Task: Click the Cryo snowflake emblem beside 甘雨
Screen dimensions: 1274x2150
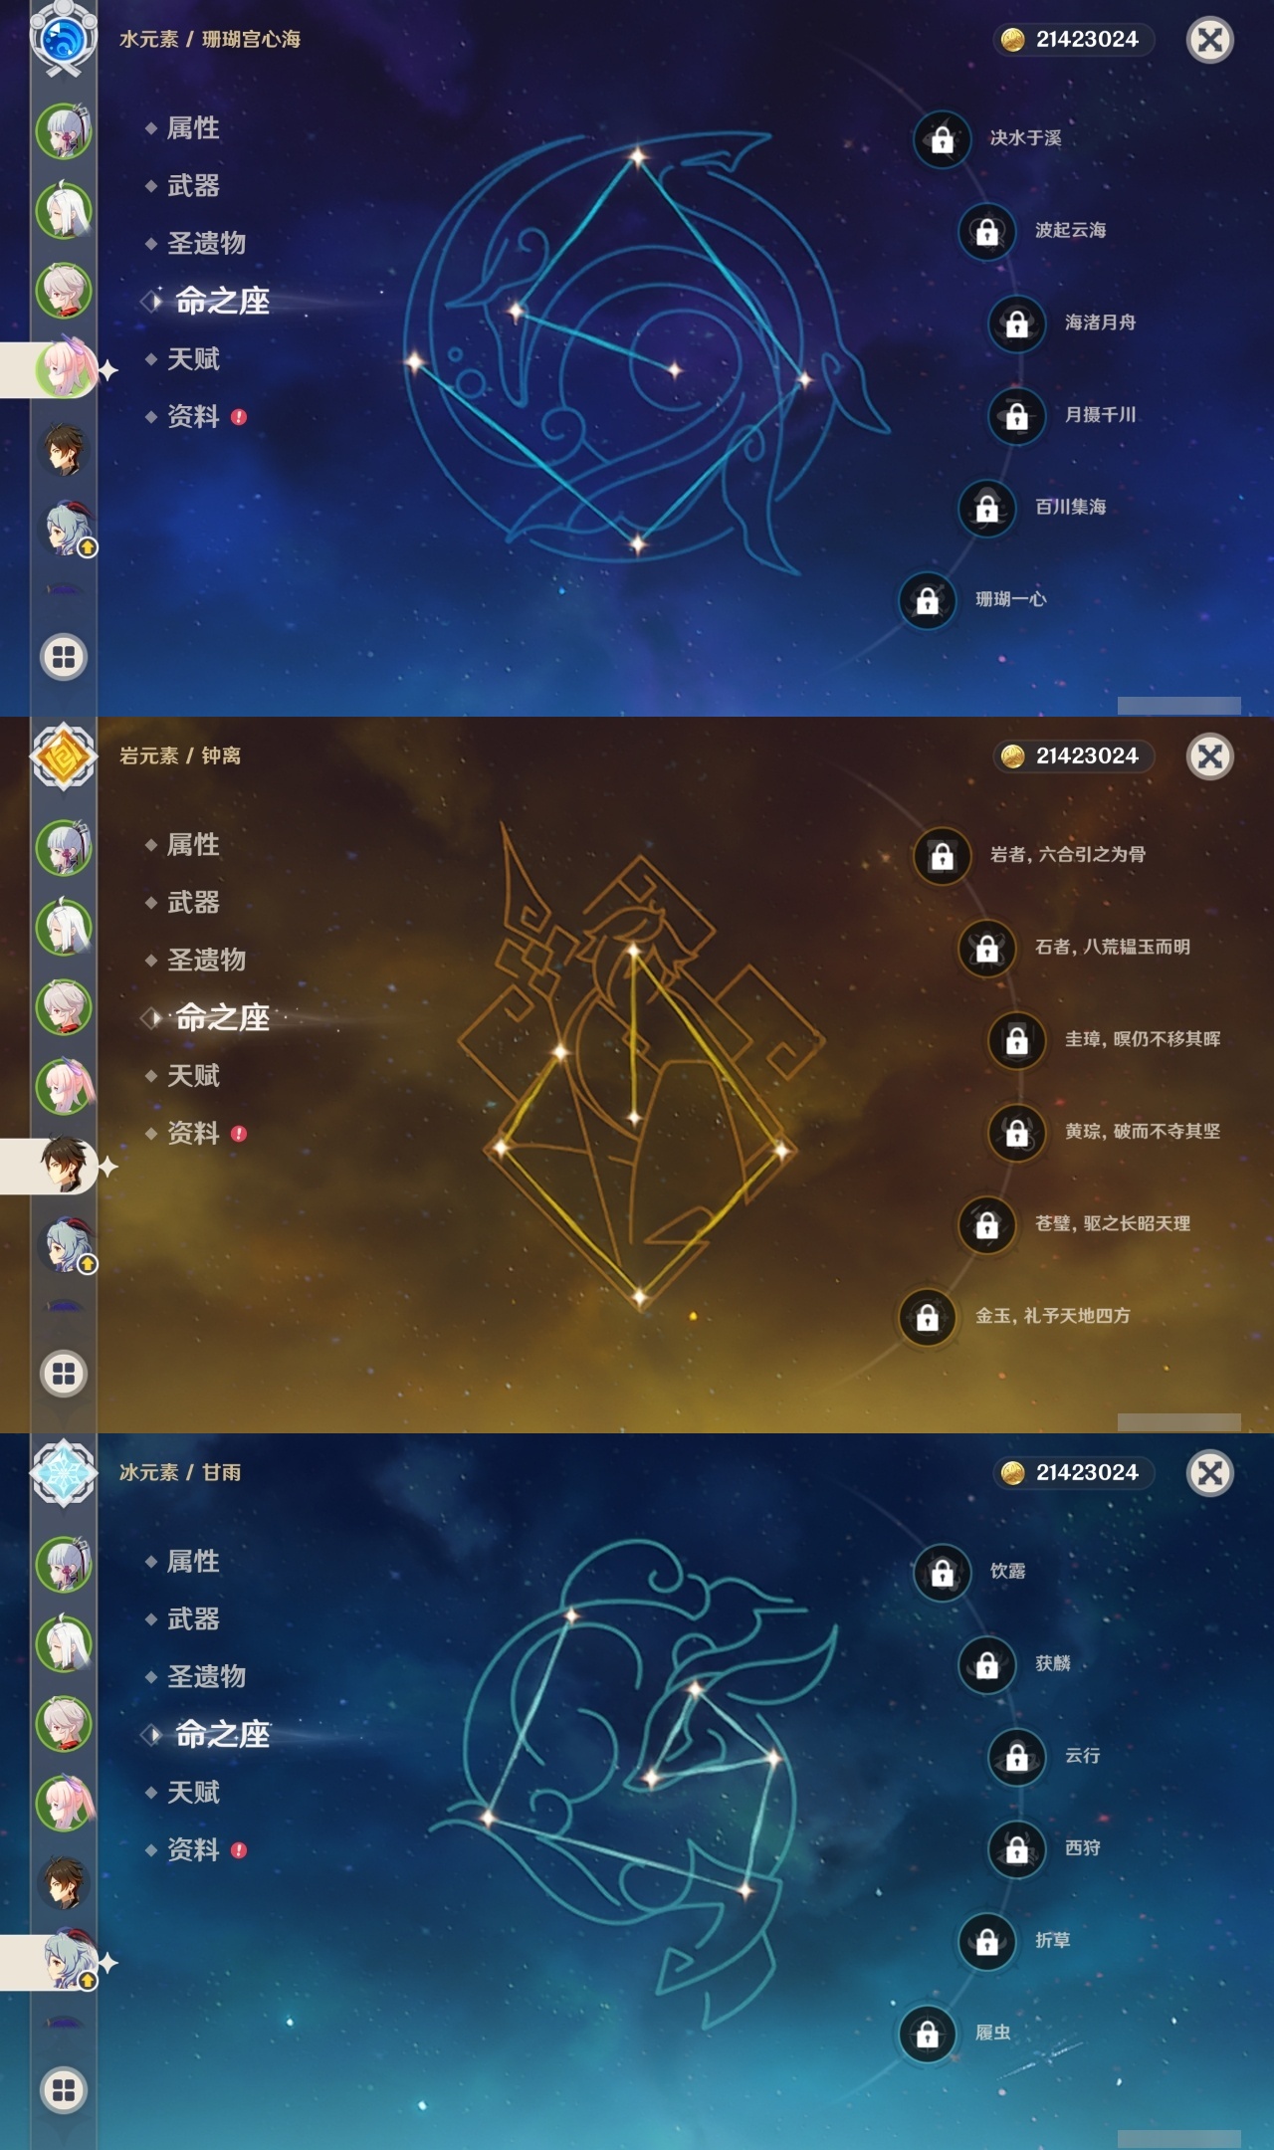Action: (64, 1473)
